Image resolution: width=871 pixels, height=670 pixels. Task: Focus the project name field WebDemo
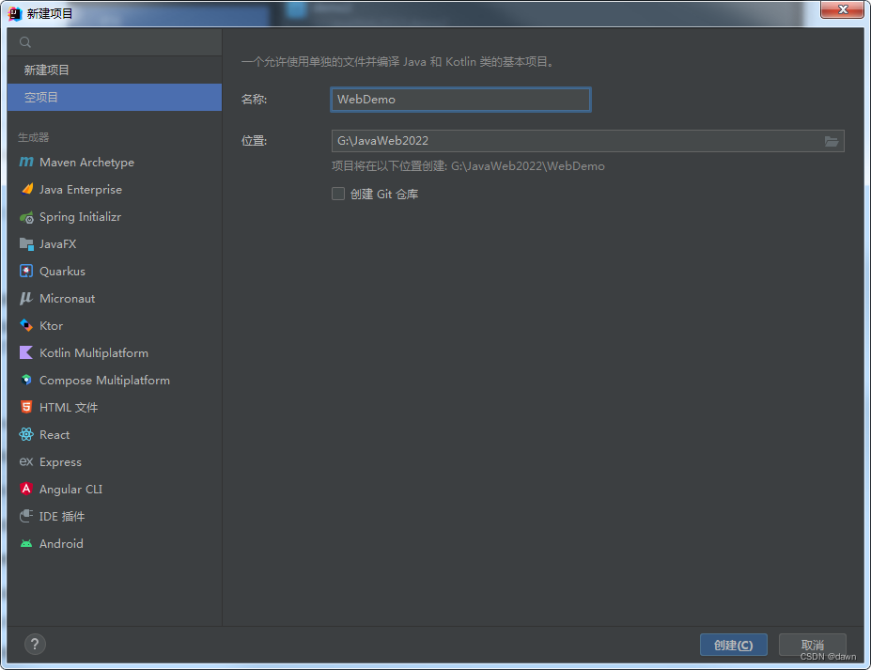point(460,100)
